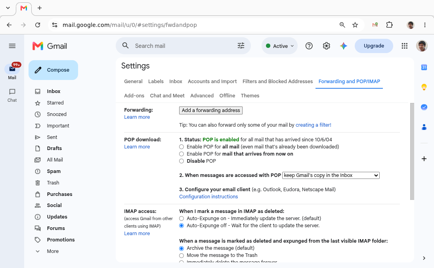Expand More in the sidebar
The image size is (434, 268).
pyautogui.click(x=53, y=251)
